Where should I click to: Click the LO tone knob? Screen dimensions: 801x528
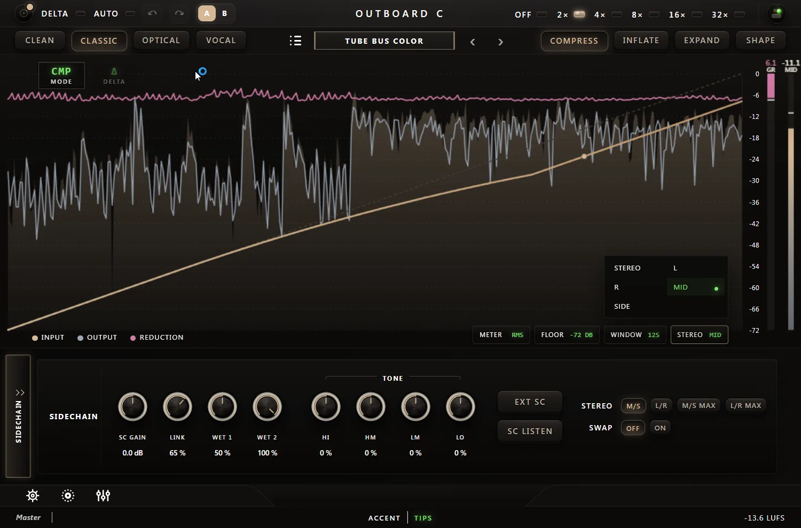click(x=460, y=407)
